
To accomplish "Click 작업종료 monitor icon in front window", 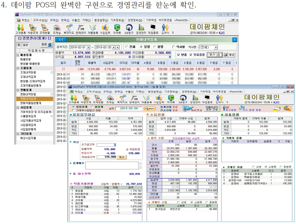I will pos(207,99).
